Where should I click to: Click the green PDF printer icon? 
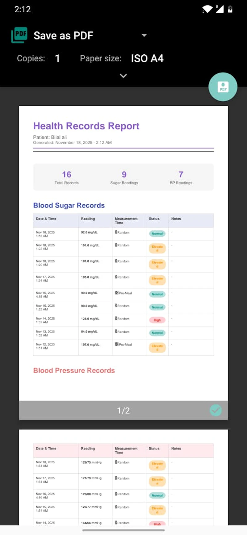[x=19, y=35]
